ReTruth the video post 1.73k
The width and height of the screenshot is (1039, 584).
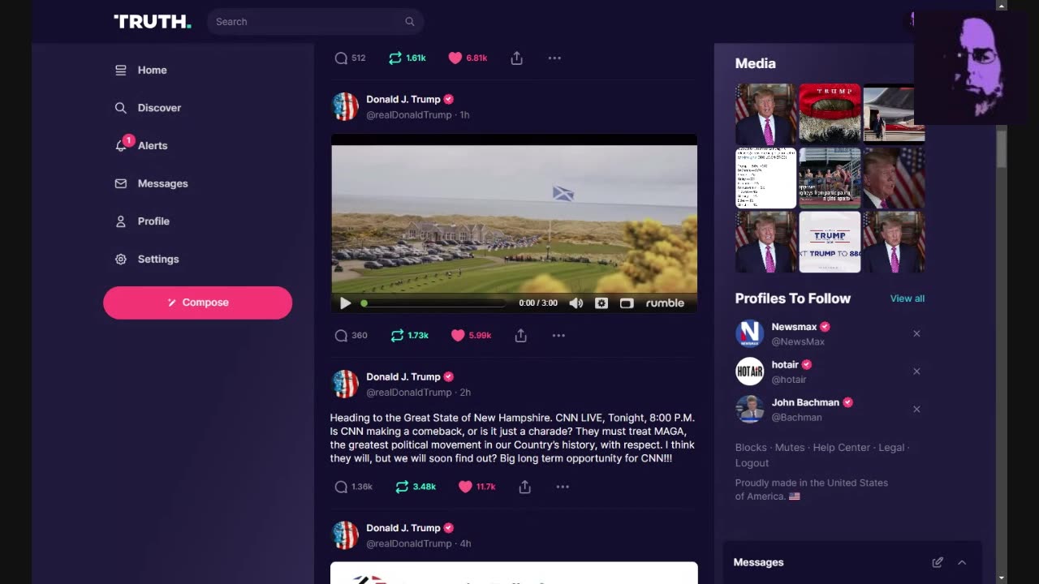[397, 336]
